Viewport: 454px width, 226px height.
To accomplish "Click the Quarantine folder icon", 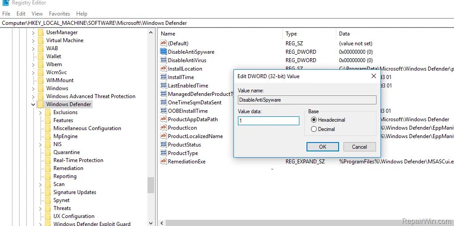I will [x=48, y=152].
